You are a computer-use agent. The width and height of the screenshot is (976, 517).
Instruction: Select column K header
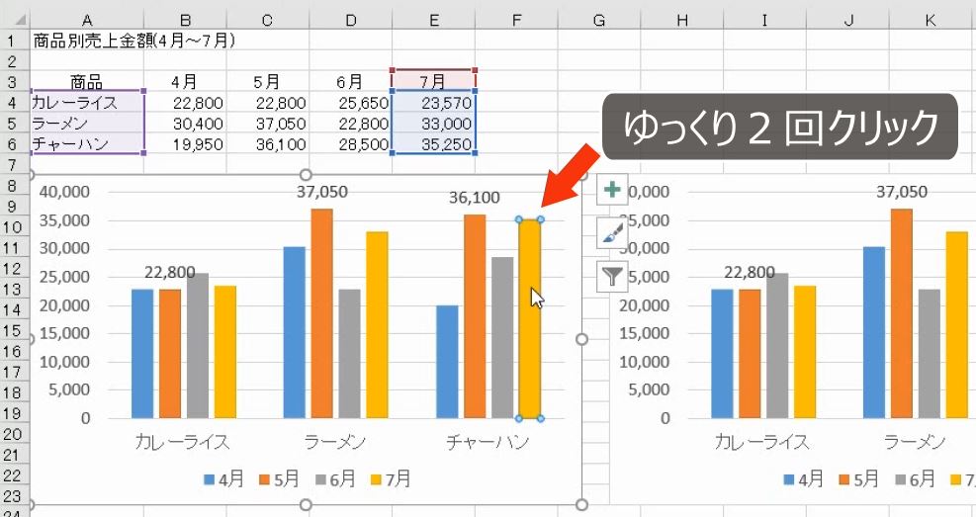point(930,21)
